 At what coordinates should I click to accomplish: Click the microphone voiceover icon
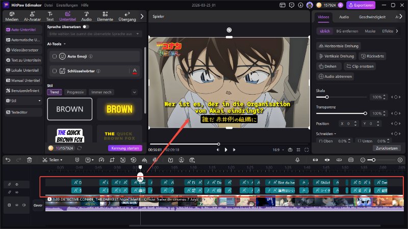click(297, 160)
